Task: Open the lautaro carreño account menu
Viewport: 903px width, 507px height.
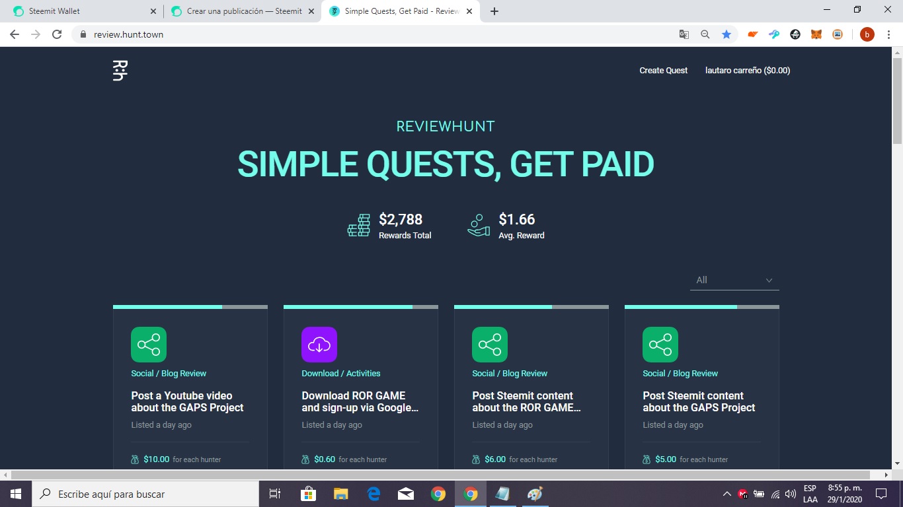Action: pos(748,71)
